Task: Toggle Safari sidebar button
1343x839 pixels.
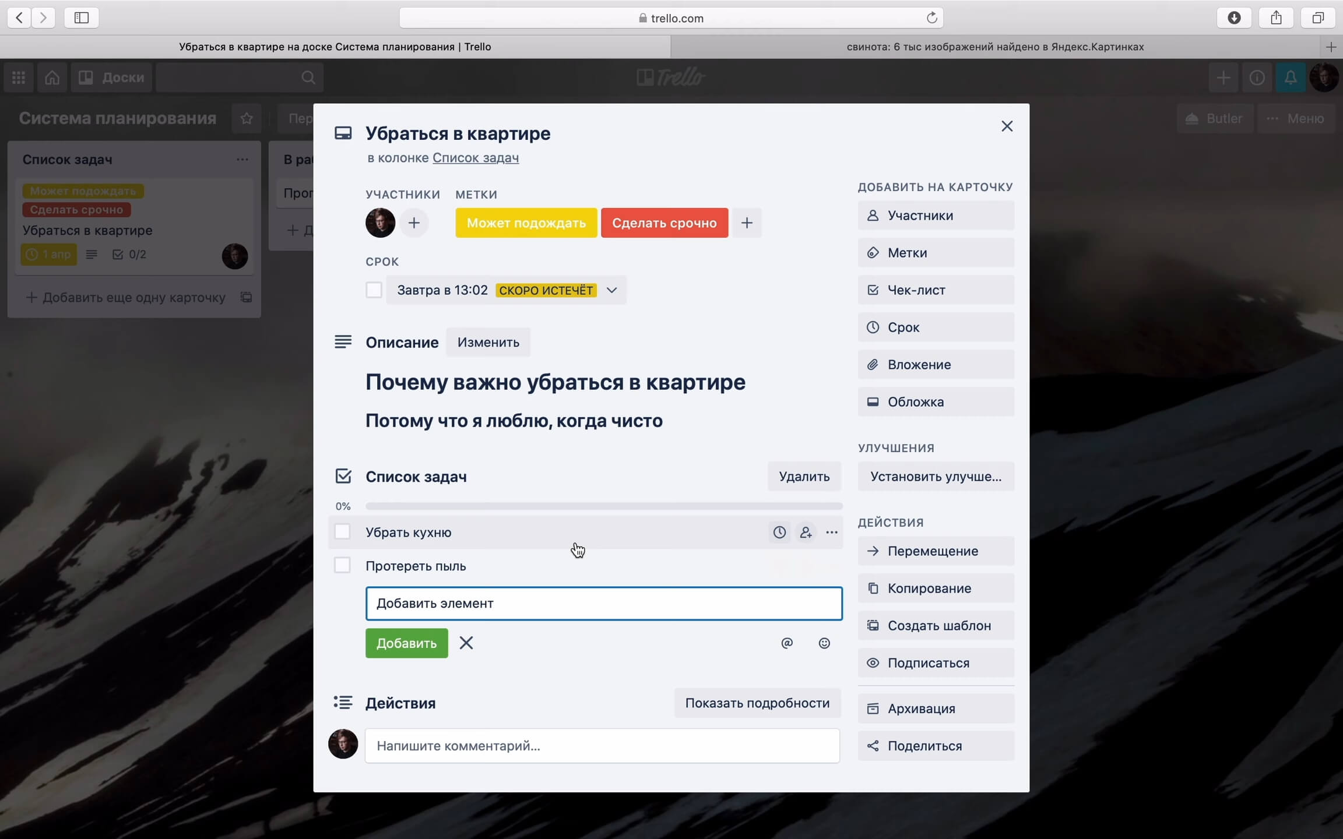Action: [82, 17]
